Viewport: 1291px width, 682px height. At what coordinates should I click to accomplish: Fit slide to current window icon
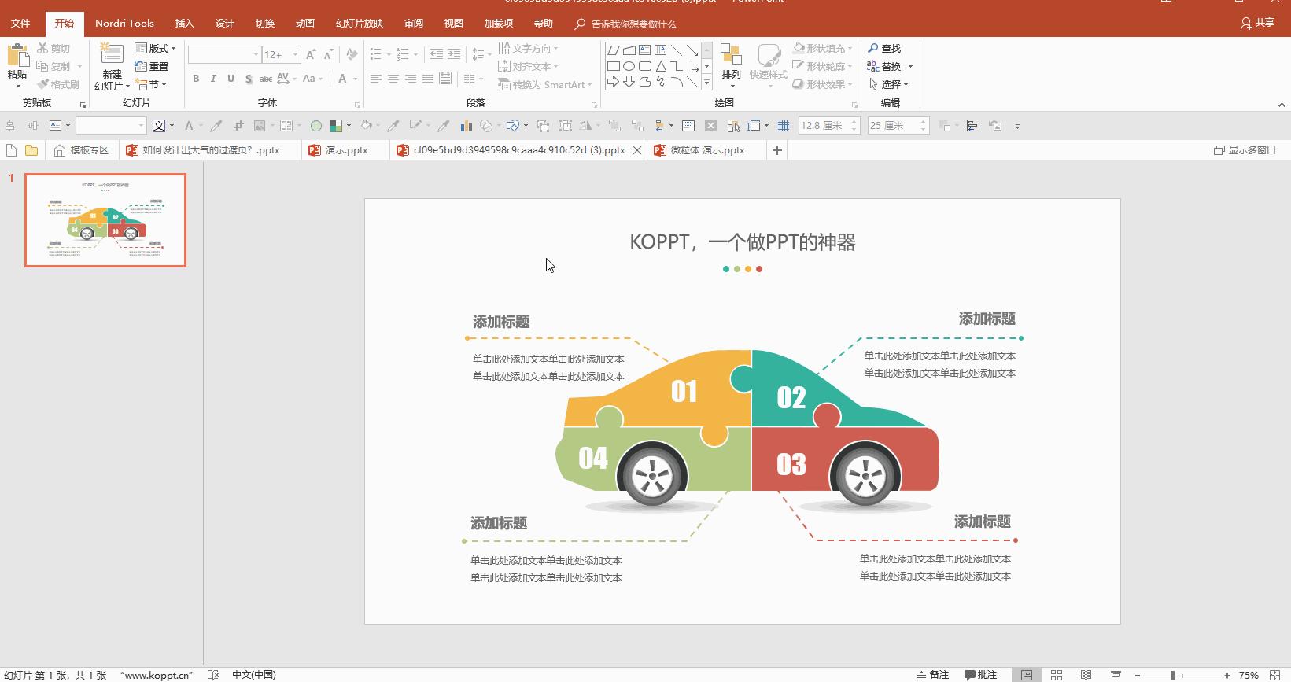tap(1275, 675)
